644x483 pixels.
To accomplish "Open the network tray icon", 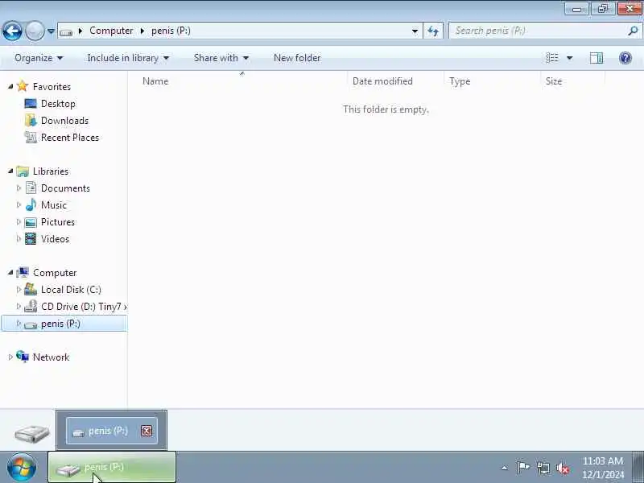I will click(543, 468).
